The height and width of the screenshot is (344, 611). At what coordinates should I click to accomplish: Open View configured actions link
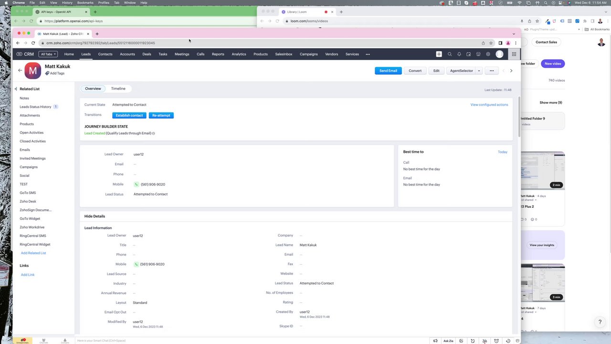tap(489, 105)
